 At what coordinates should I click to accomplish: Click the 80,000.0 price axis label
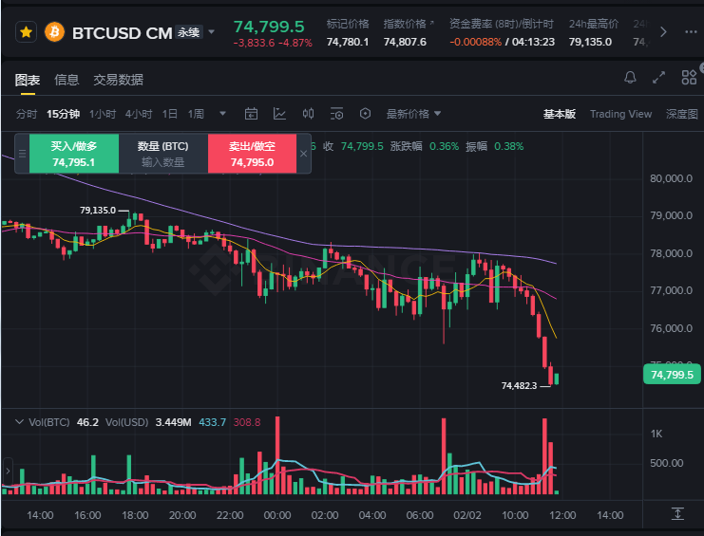[x=672, y=178]
